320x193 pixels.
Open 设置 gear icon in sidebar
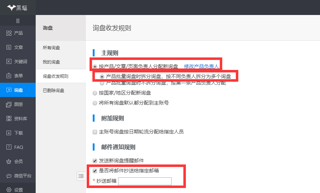[x=9, y=190]
